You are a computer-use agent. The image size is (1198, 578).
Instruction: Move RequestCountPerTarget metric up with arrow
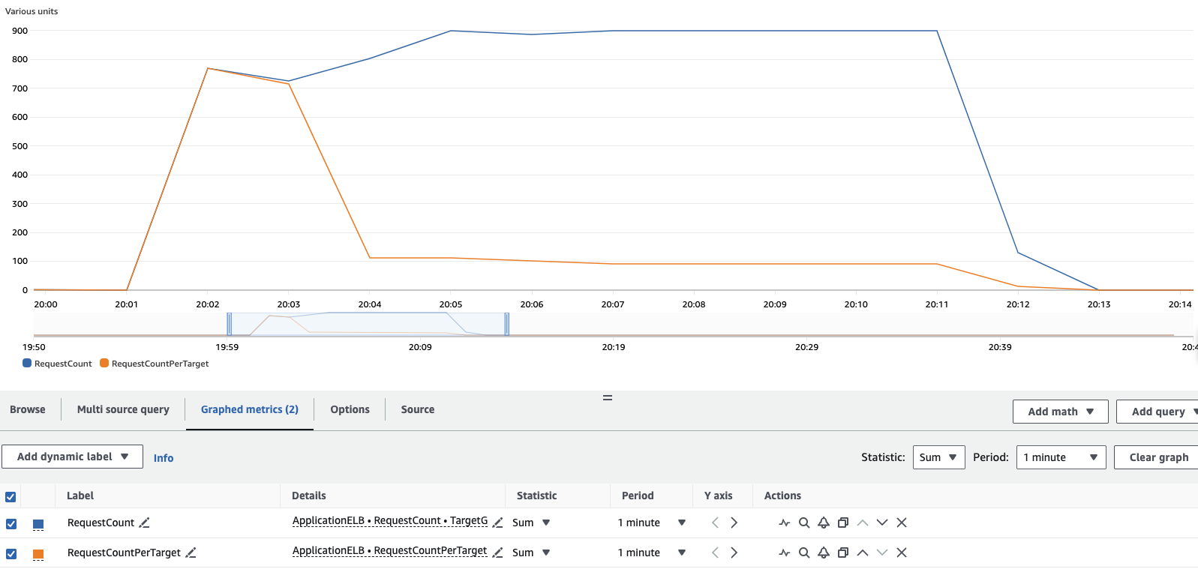pos(863,553)
